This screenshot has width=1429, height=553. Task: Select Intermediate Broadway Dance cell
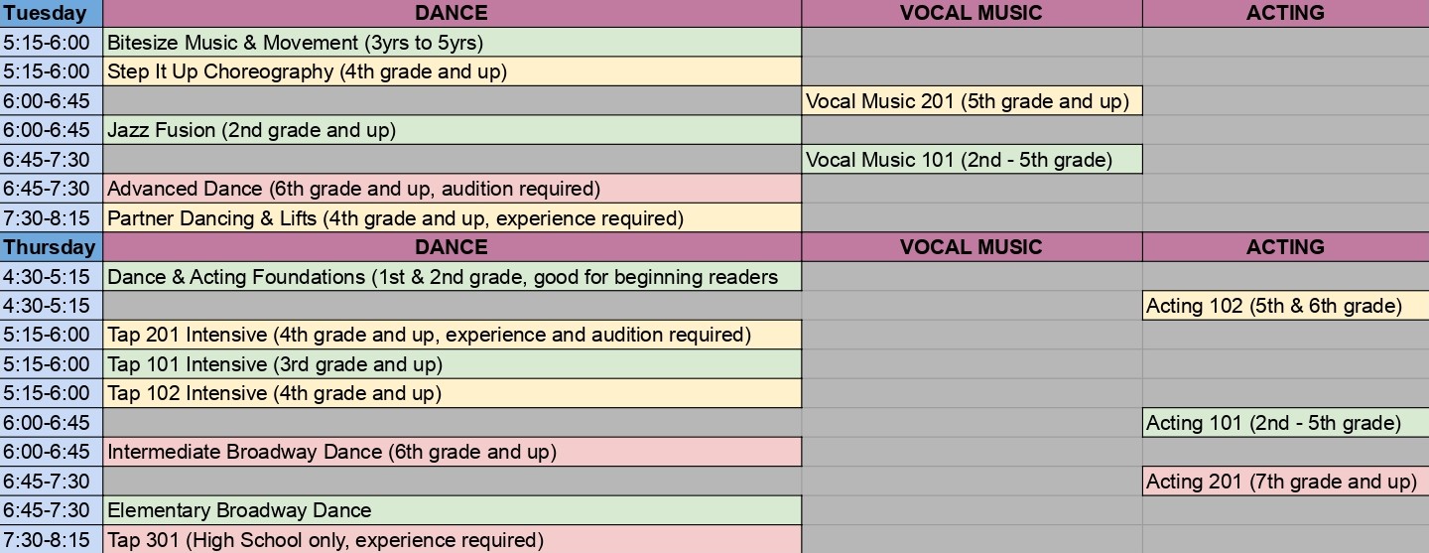click(x=453, y=452)
